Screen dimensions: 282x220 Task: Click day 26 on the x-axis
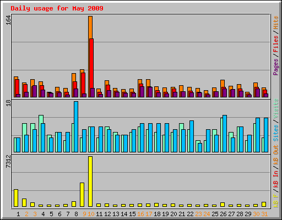point(223,214)
